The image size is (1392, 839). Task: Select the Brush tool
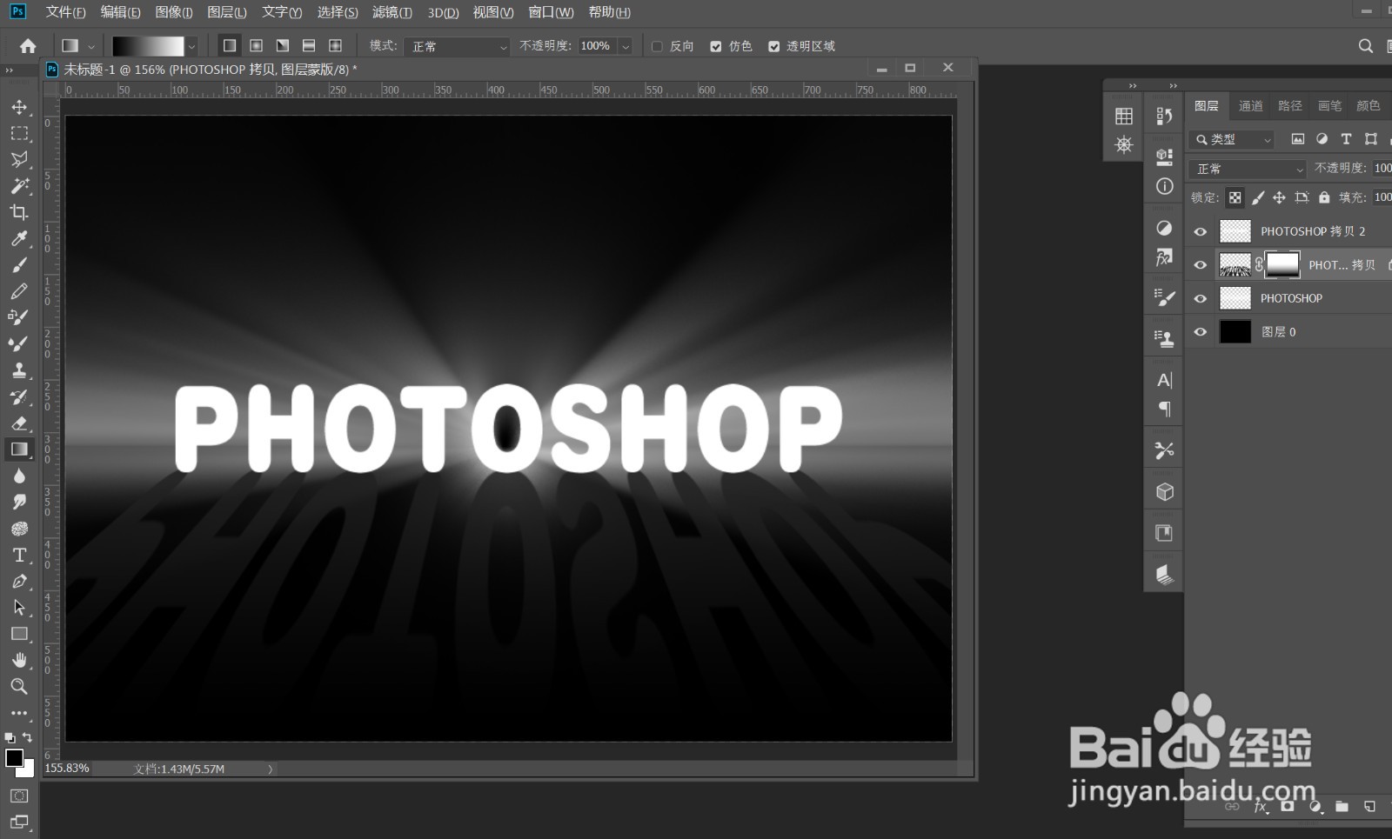(19, 264)
